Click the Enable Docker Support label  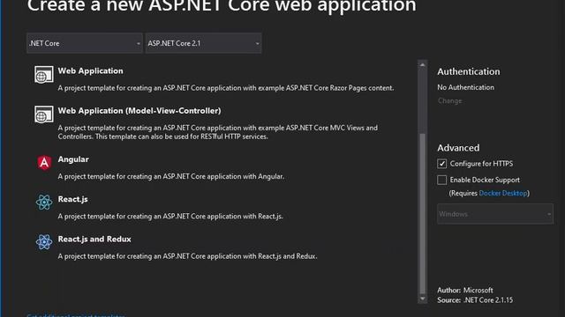point(485,180)
